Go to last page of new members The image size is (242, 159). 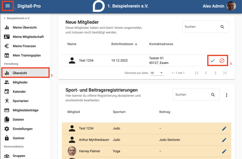tap(225, 73)
